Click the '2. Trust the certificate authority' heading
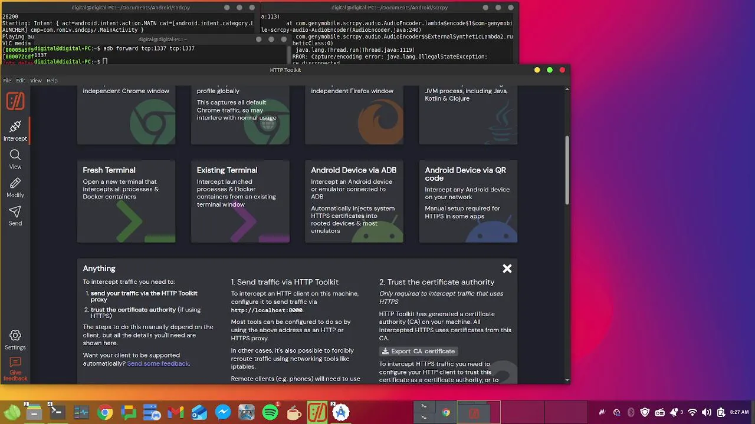 (437, 282)
